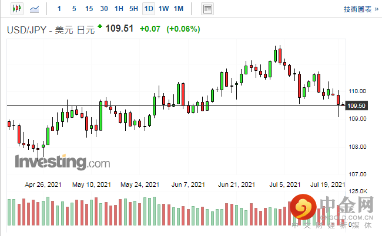Open the 技術圖表 technical chart link
Viewport: 382px width, 236px height.
tap(358, 9)
